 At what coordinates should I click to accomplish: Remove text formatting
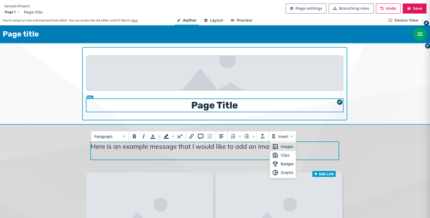(263, 136)
